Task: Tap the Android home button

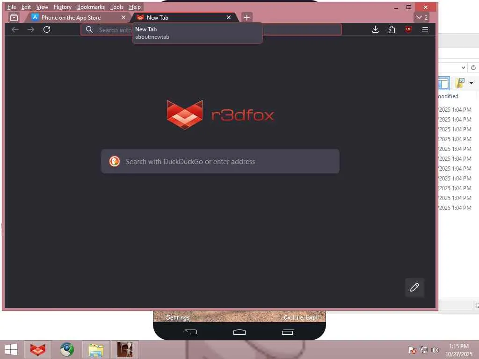Action: pos(239,332)
